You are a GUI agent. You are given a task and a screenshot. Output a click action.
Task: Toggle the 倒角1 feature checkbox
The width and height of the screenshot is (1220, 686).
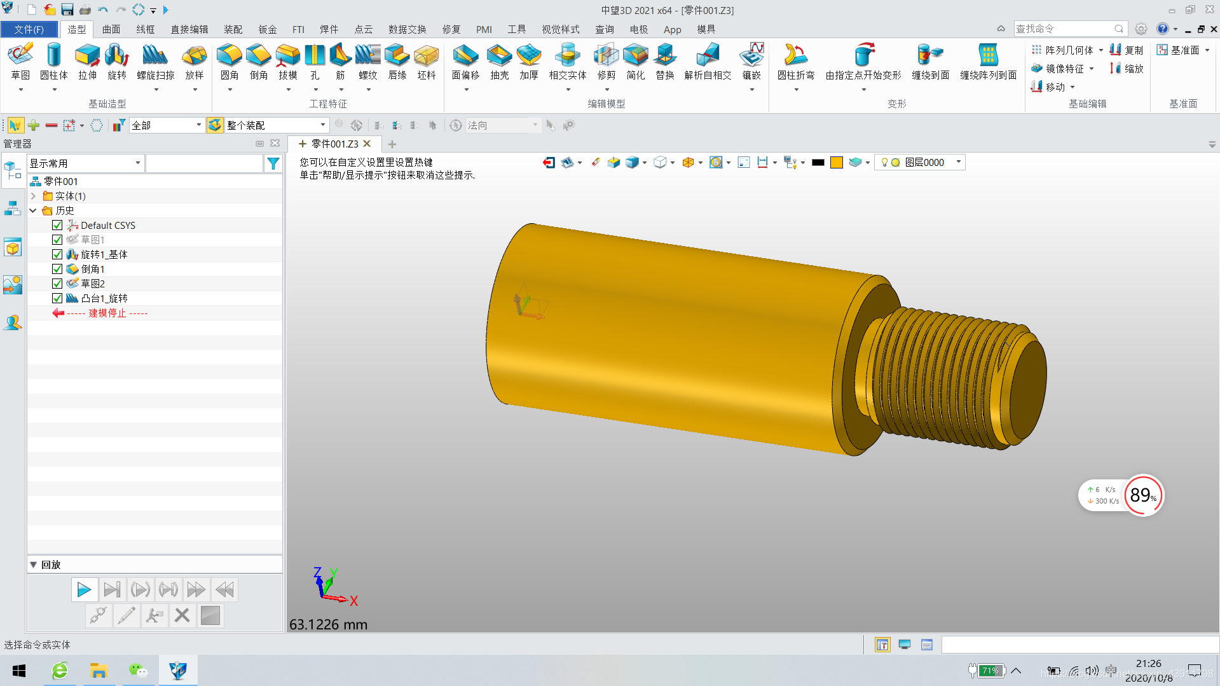[57, 269]
